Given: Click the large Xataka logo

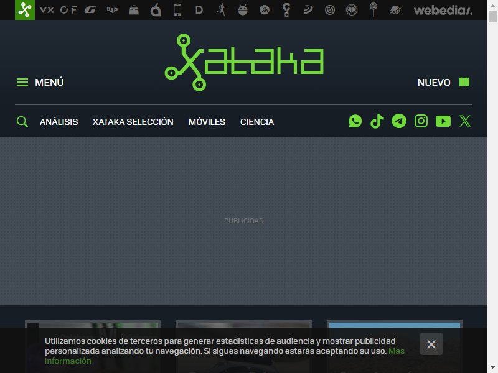Looking at the screenshot, I should point(244,62).
